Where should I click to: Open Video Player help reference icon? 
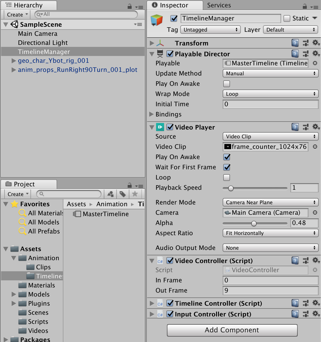pos(295,127)
